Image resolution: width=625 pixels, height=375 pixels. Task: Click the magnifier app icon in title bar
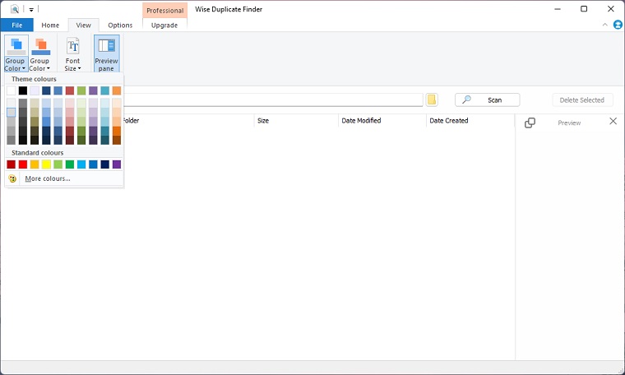click(15, 9)
